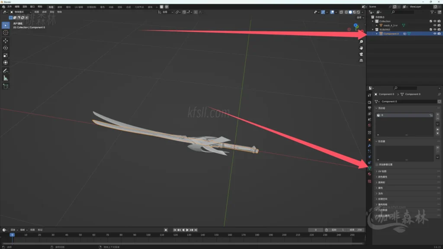This screenshot has width=443, height=249.
Task: Click the zoom magnifier icon in viewport
Action: 361,41
